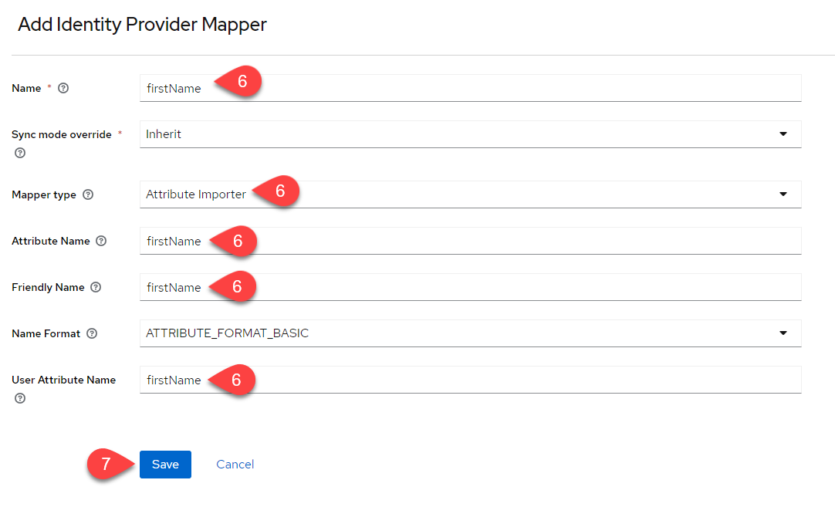This screenshot has height=507, width=835.
Task: Open the Sync mode override dropdown
Action: coord(470,134)
